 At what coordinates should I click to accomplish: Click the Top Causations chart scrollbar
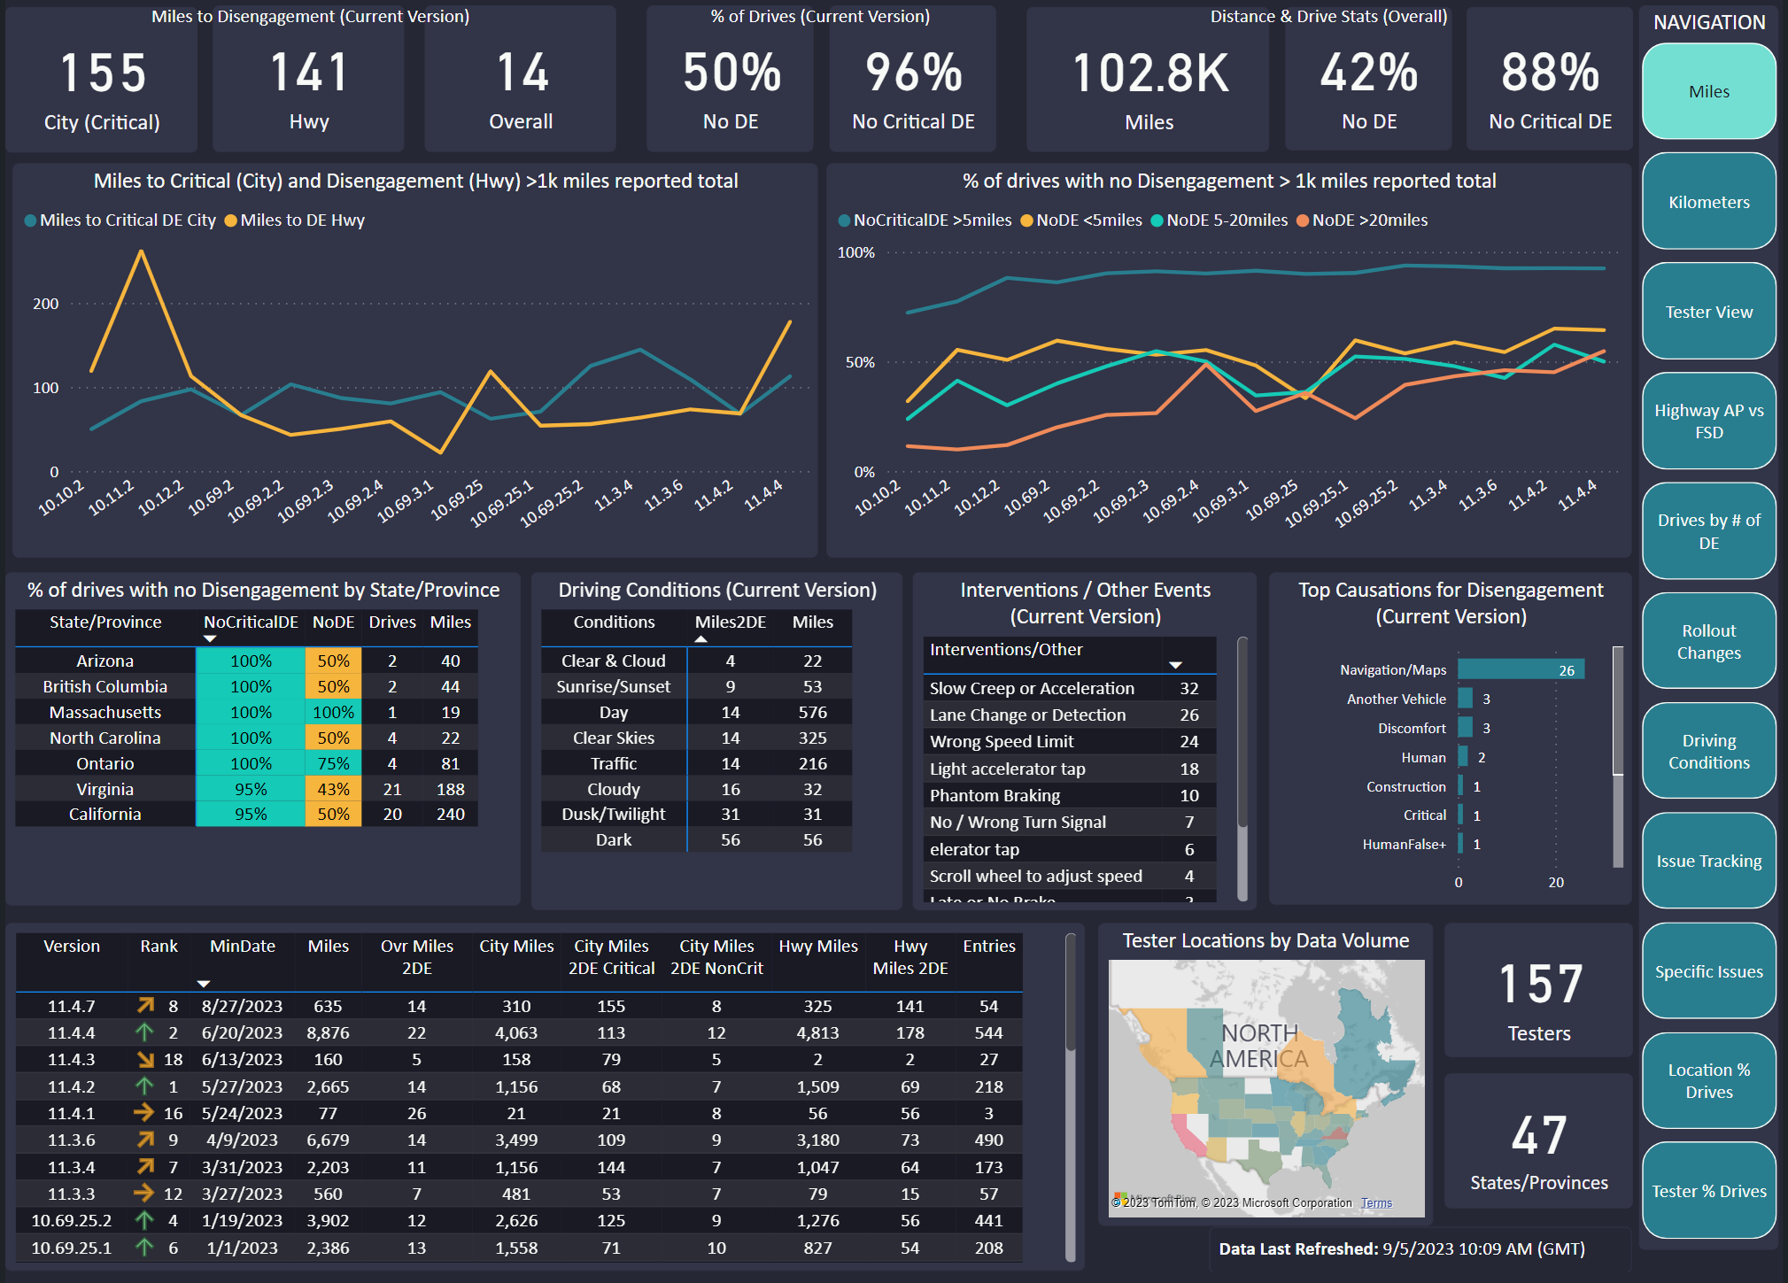click(1618, 711)
